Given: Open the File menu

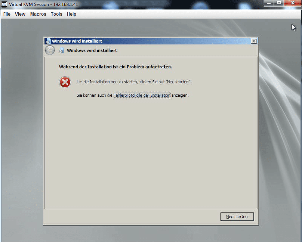Looking at the screenshot, I should click(7, 14).
